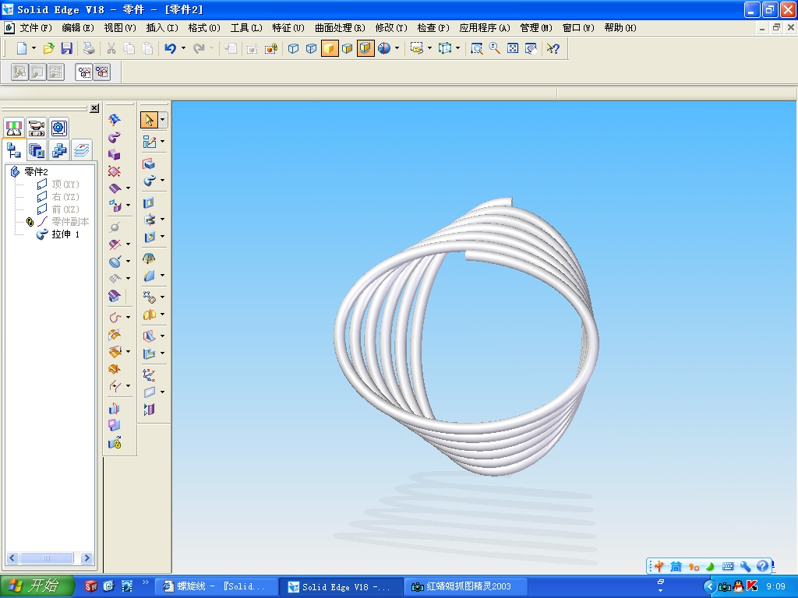Viewport: 798px width, 598px height.
Task: Click the lock-link icon in the surfacing toolbar
Action: pos(115,443)
